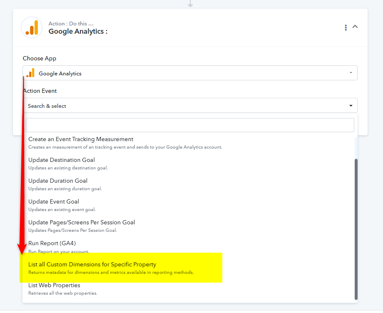Click the Google Analytics logo in action header
The width and height of the screenshot is (383, 313).
coord(32,27)
